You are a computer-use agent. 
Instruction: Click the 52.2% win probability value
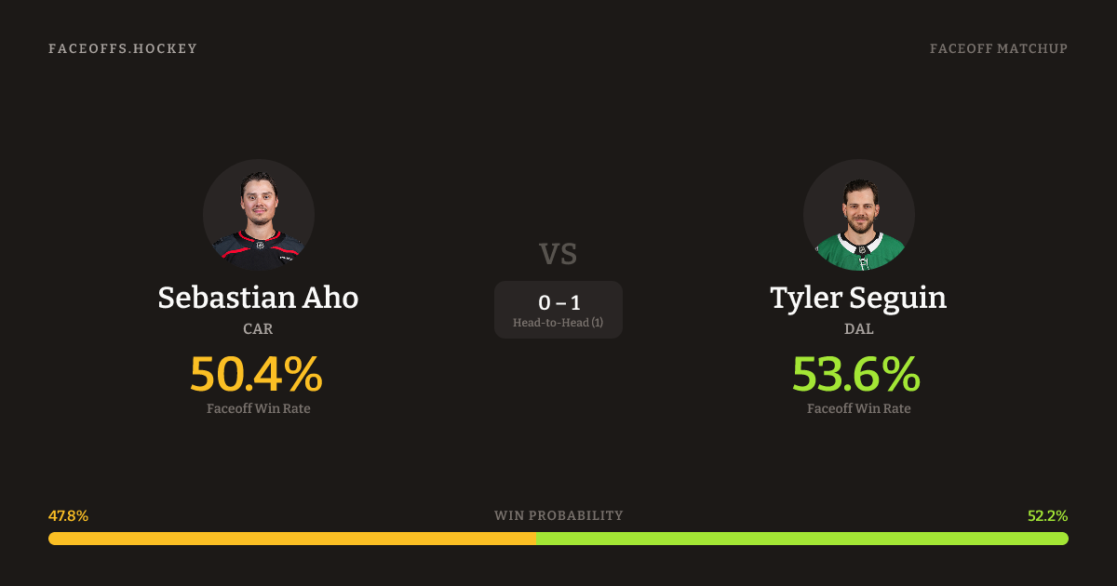point(1047,515)
